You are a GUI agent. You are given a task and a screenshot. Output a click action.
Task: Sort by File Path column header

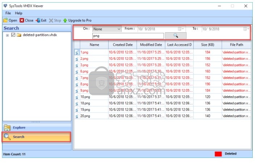click(236, 45)
